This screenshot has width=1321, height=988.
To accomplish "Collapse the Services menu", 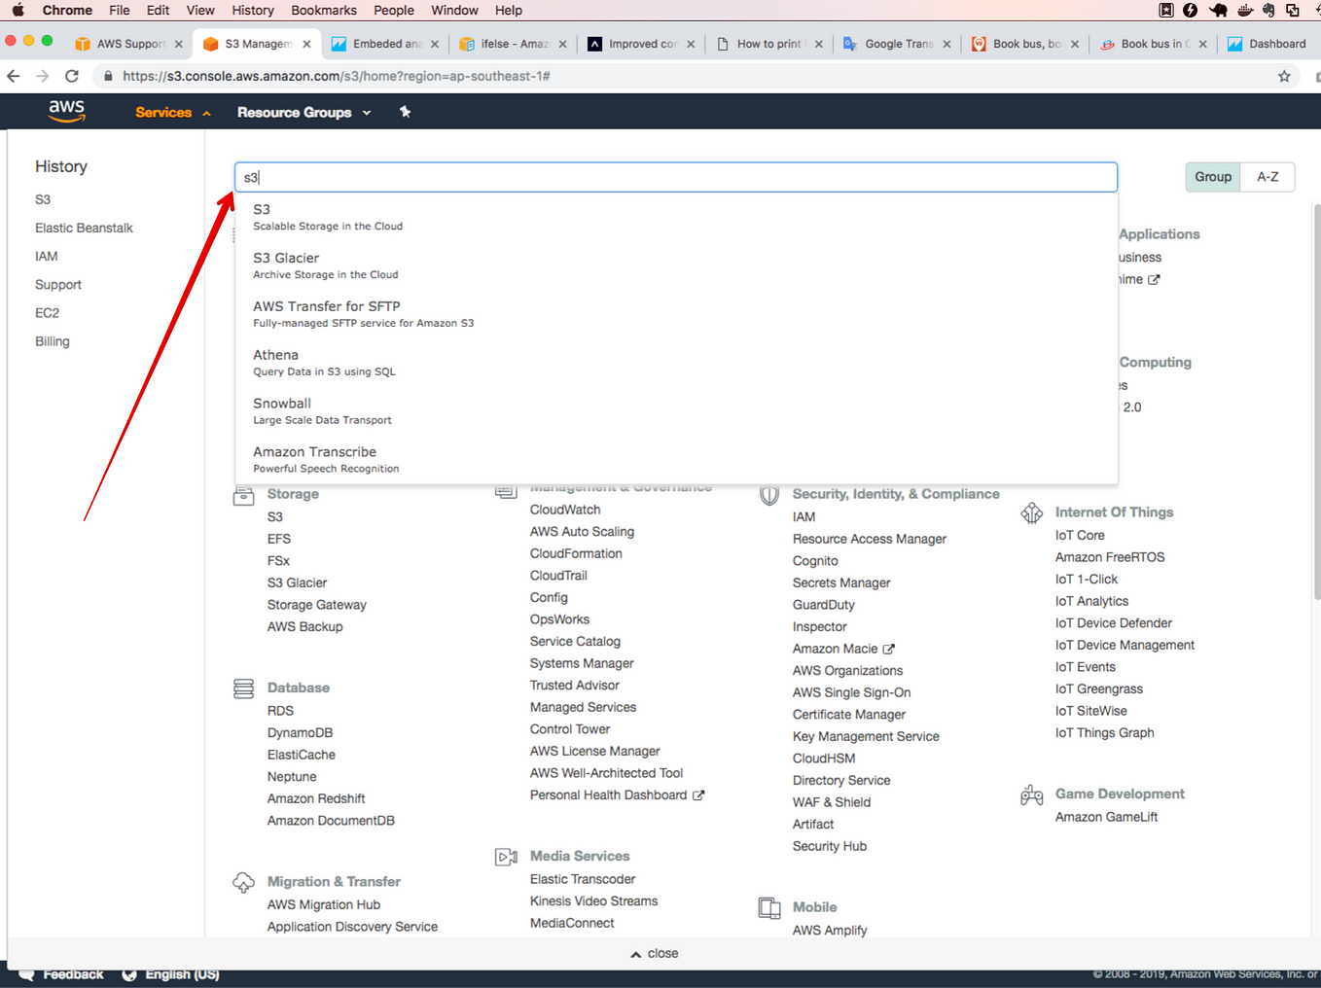I will click(x=173, y=112).
